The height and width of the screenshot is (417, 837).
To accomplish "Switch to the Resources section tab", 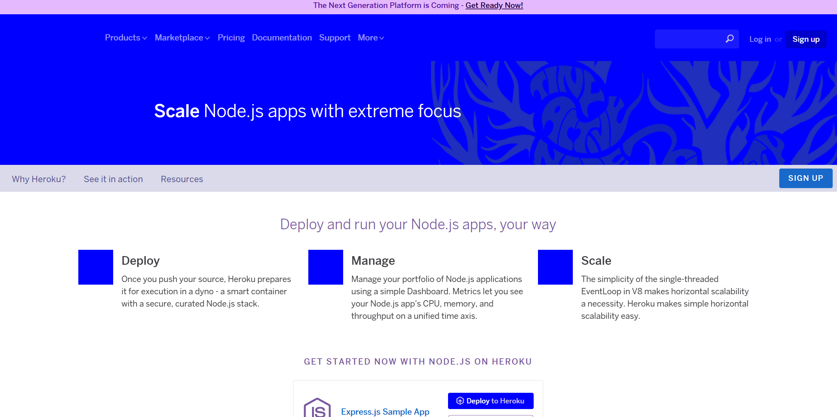I will (182, 179).
